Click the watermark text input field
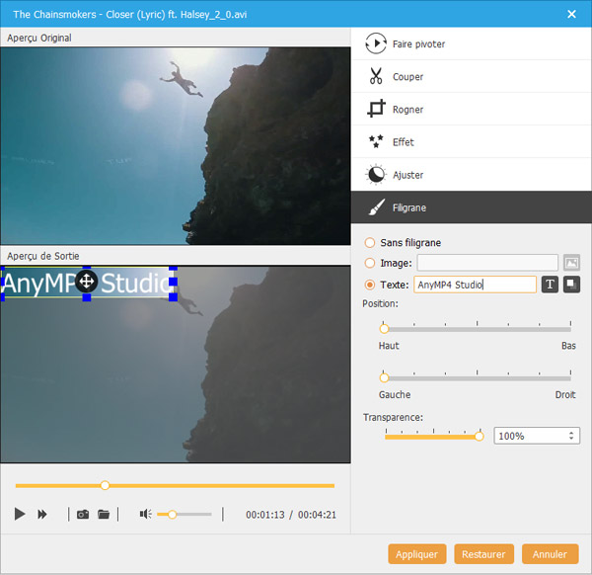This screenshot has width=592, height=575. click(x=474, y=285)
